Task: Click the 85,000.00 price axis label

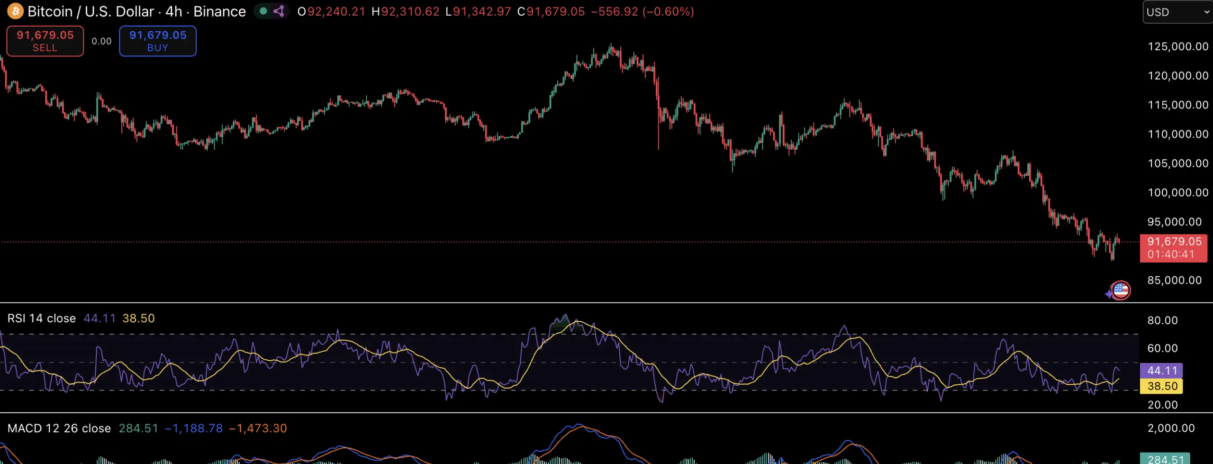Action: coord(1175,280)
